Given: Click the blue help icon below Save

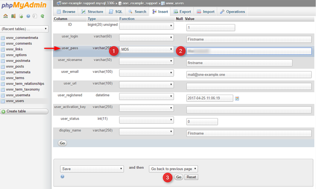Looking at the screenshot, I should click(x=63, y=176).
